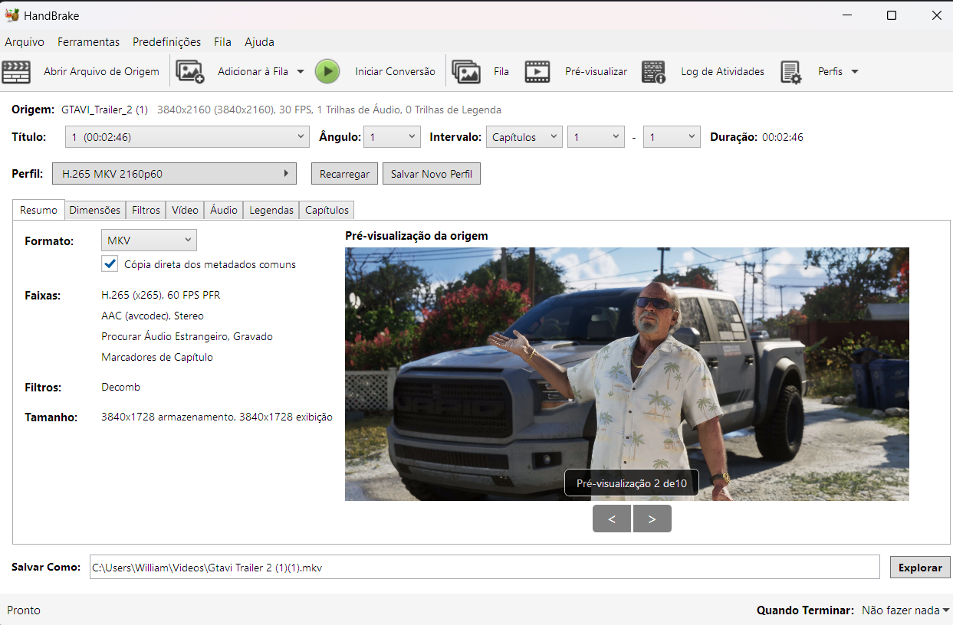Switch to the Dimensões tab

pos(94,210)
